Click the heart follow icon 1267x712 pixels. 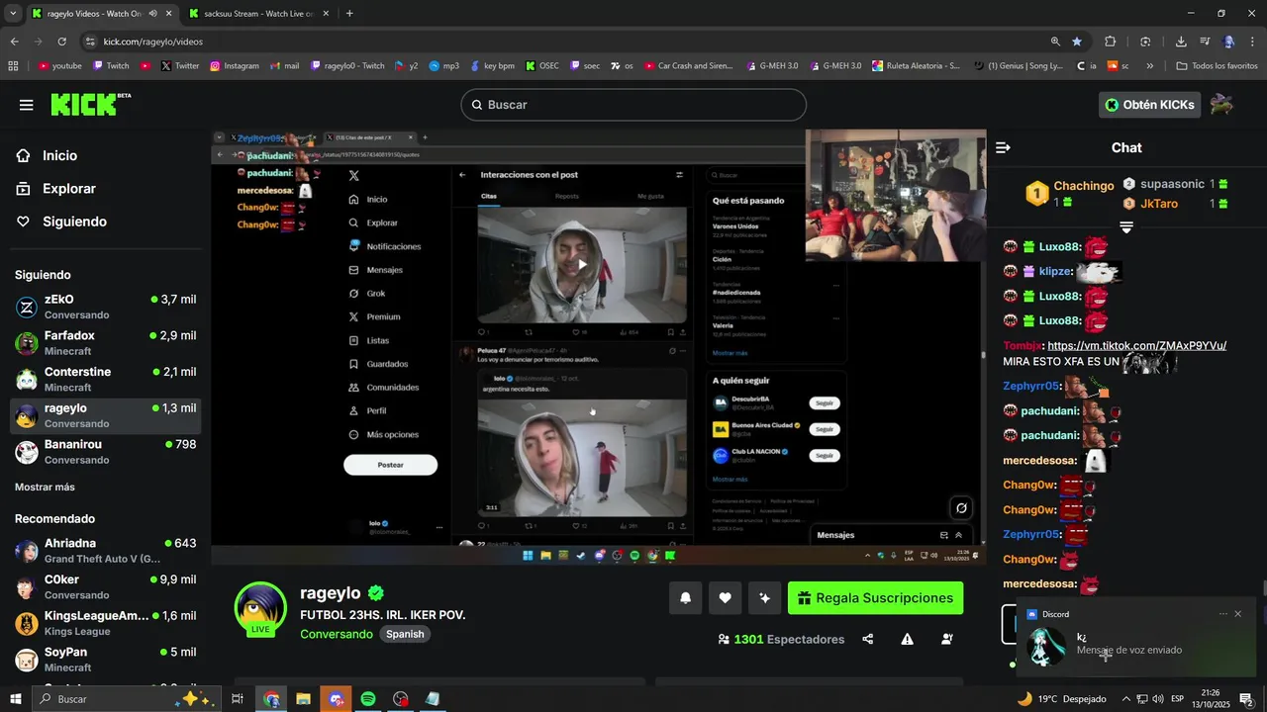tap(725, 597)
